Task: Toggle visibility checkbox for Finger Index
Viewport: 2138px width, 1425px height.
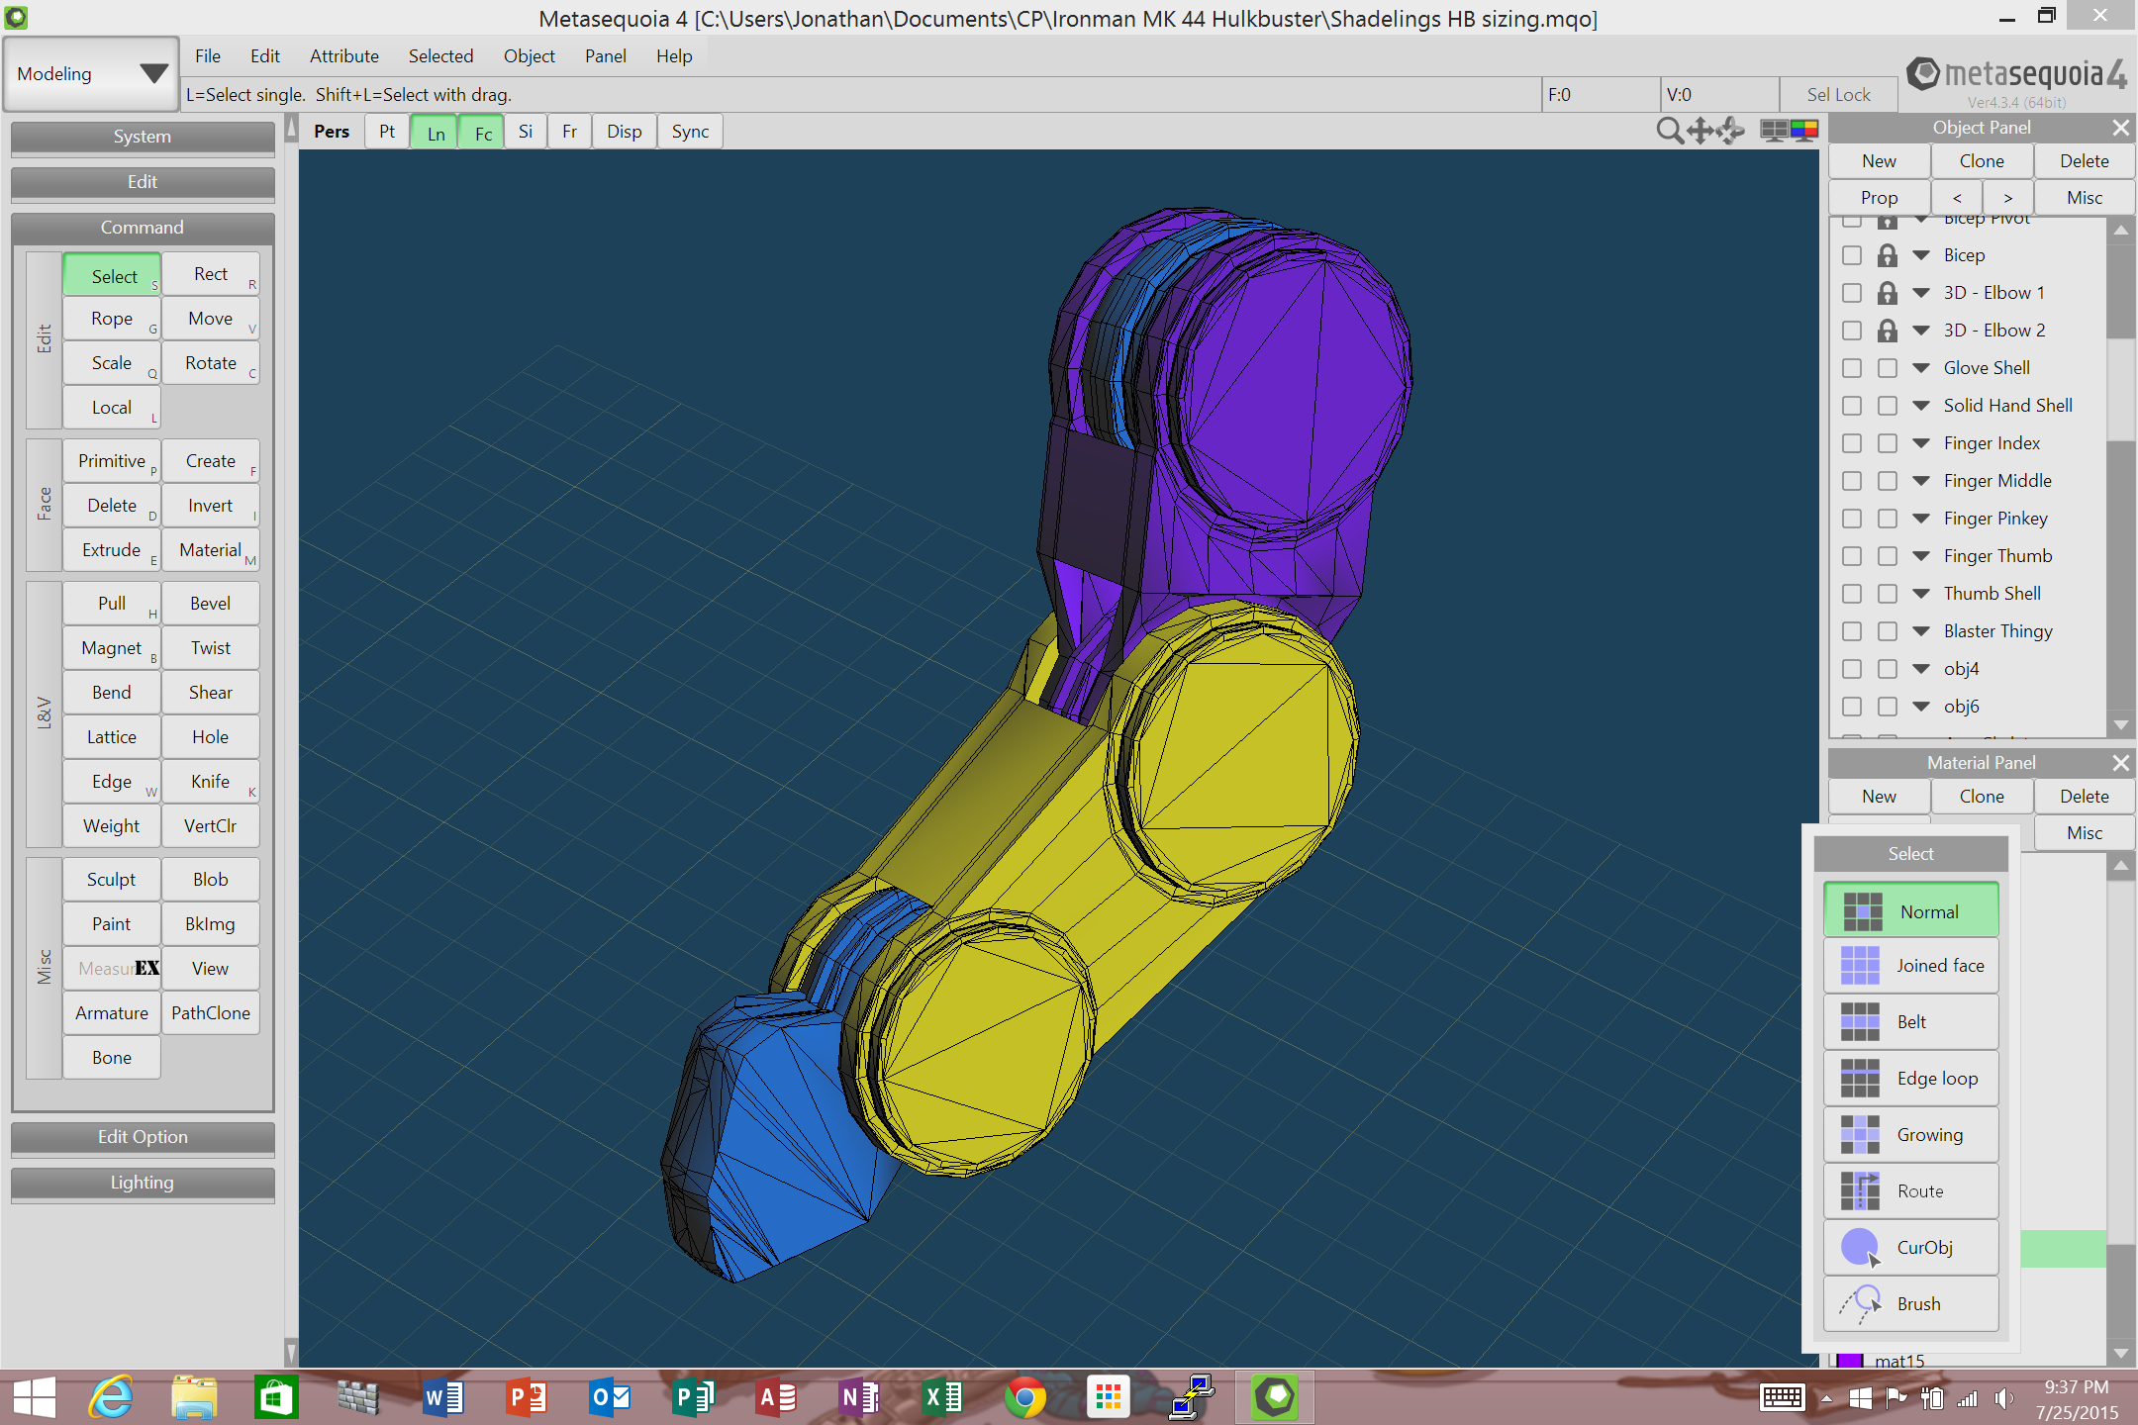Action: click(x=1852, y=443)
